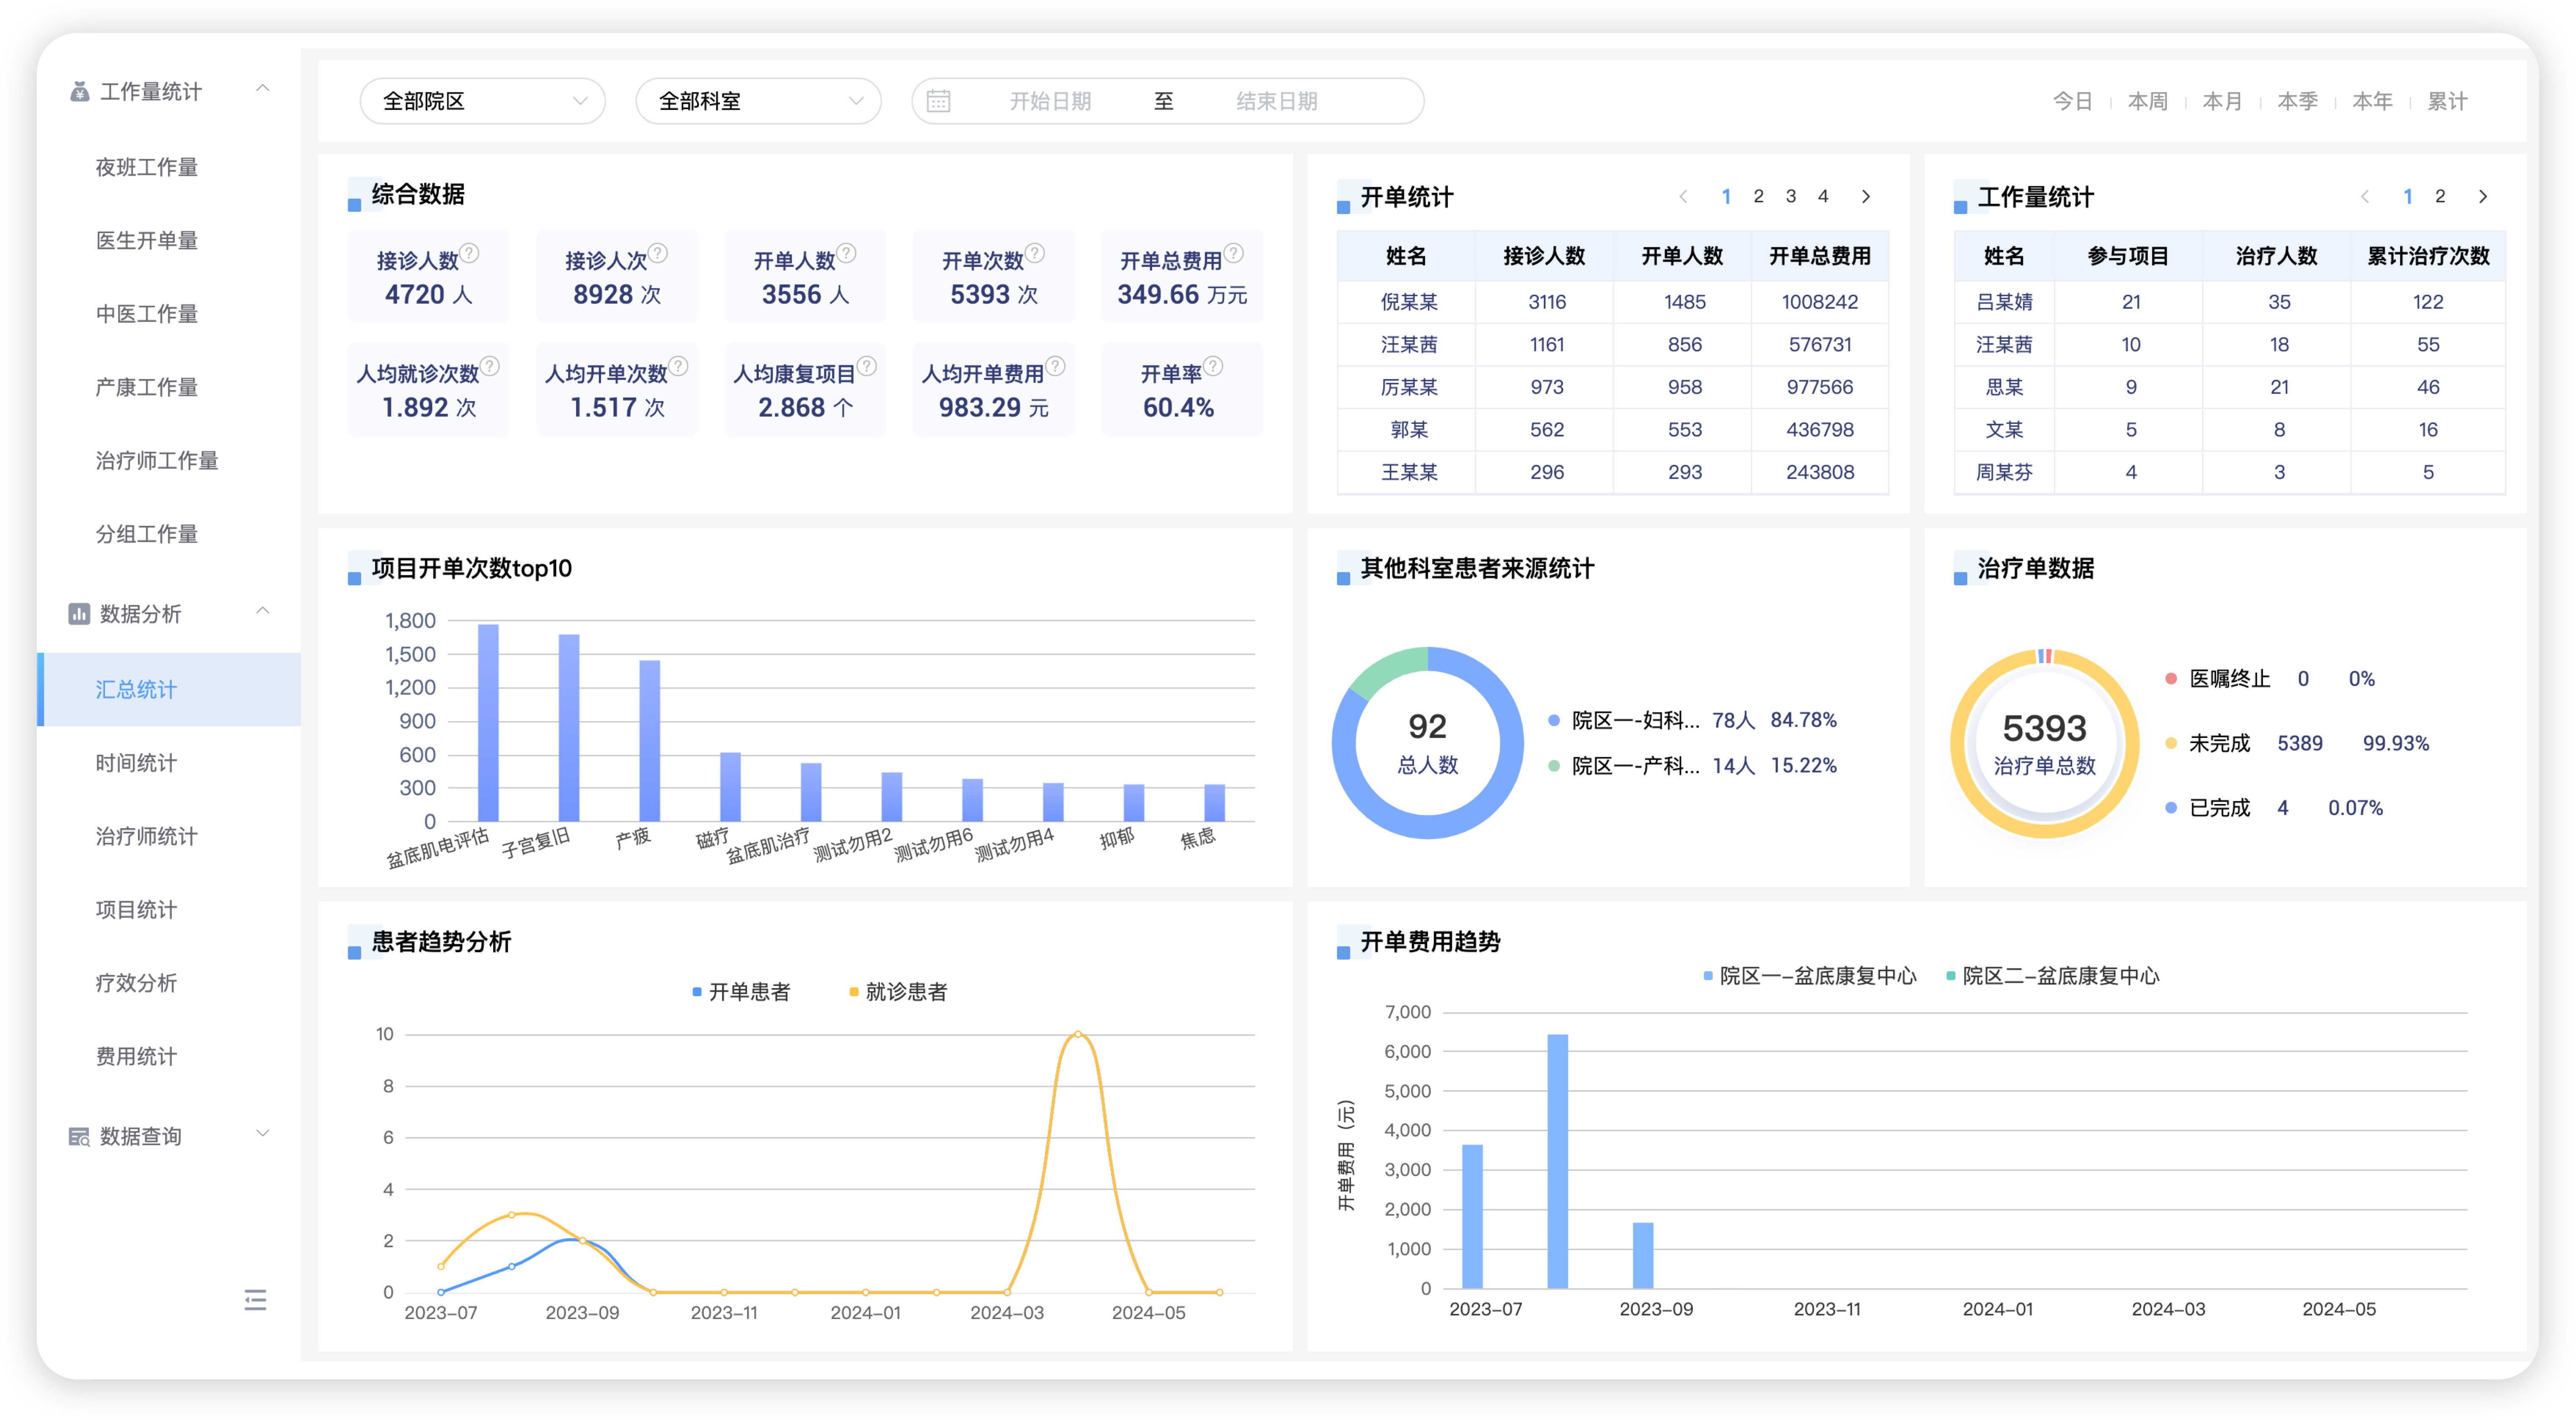Click the 工作量统计 sidebar group icon
The width and height of the screenshot is (2576, 1420).
[x=79, y=92]
